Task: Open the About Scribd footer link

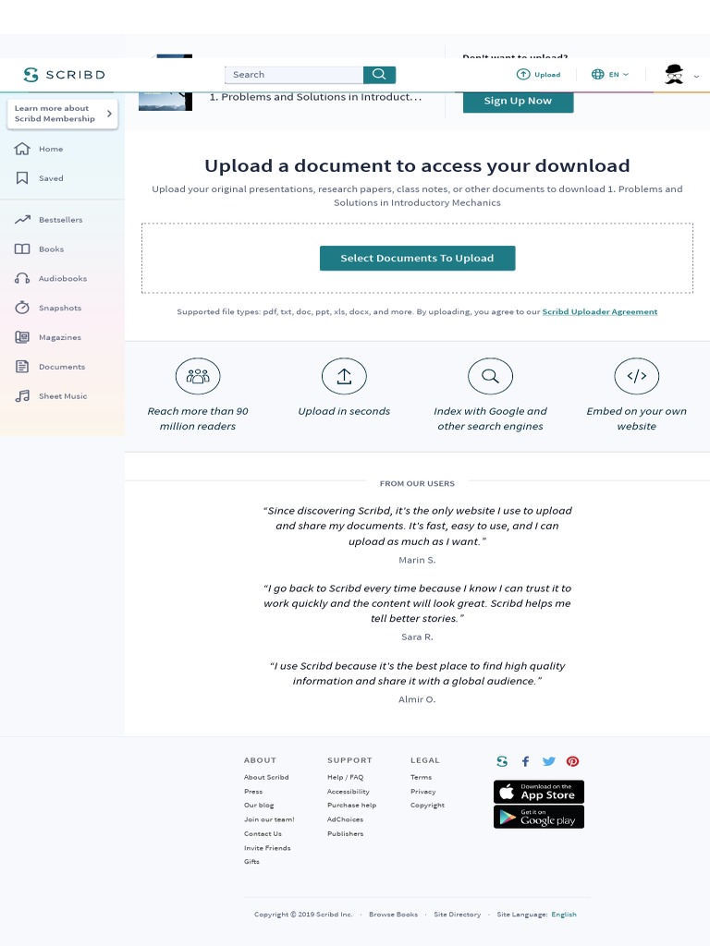Action: click(266, 777)
